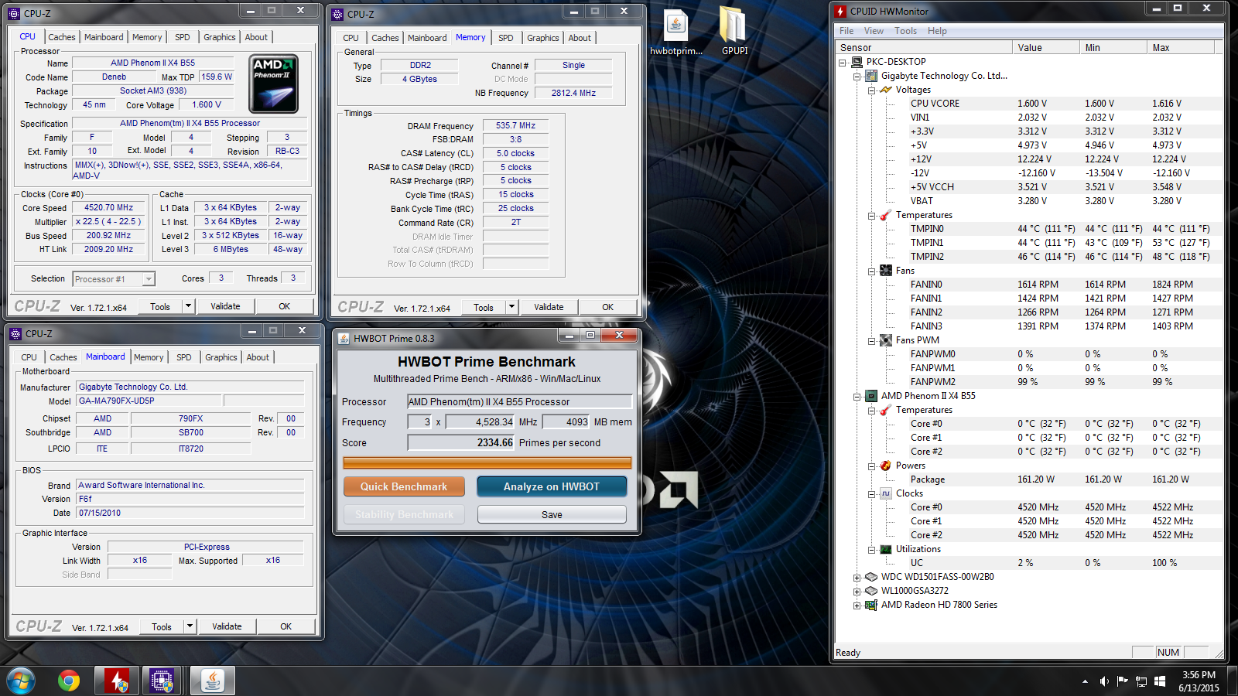
Task: Collapse the AMD Phenom II X4 B55 node
Action: tap(857, 396)
